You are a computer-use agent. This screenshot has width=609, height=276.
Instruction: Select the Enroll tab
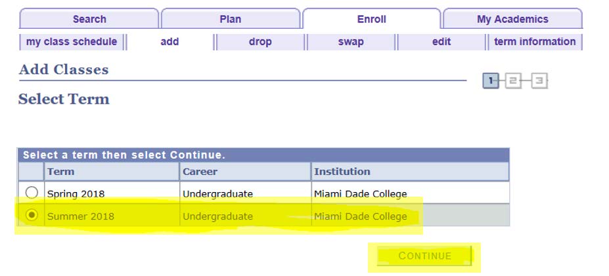[371, 19]
